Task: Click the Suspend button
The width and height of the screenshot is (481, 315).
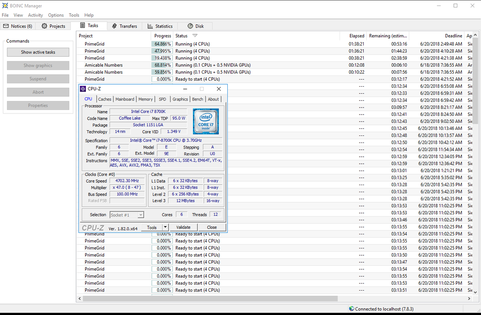Action: pos(38,79)
